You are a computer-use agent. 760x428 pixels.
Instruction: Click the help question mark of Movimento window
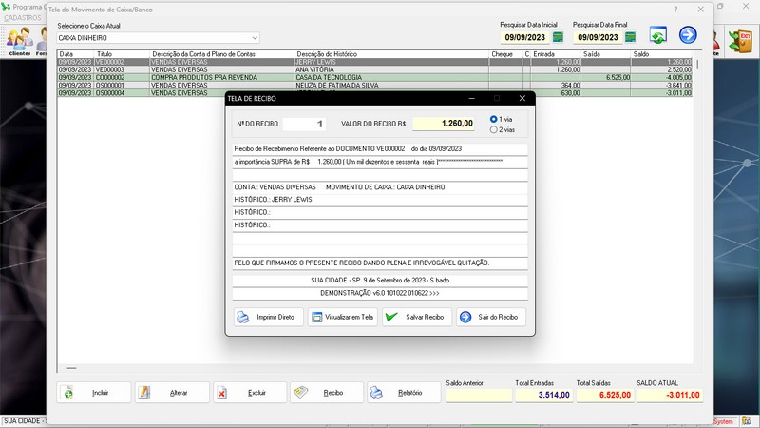point(675,10)
